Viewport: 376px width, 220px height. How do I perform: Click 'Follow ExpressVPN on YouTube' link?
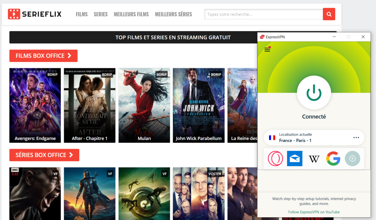(x=314, y=212)
